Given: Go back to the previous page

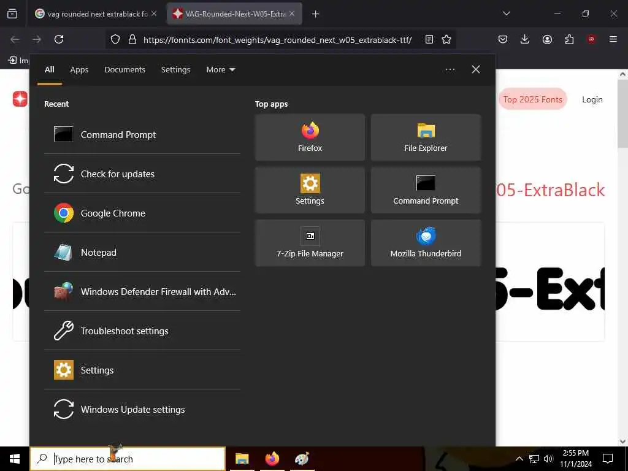Looking at the screenshot, I should click(15, 39).
